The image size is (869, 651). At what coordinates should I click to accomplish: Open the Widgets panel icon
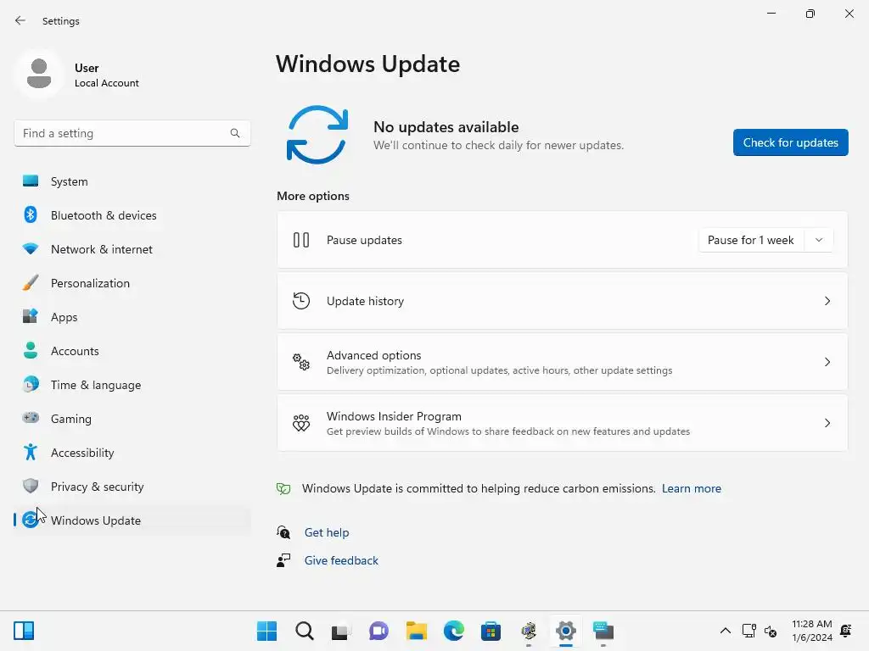24,631
